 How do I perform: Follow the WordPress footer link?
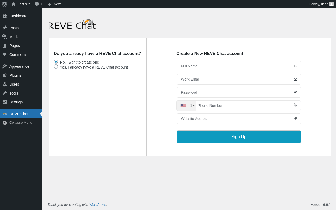coord(97,204)
